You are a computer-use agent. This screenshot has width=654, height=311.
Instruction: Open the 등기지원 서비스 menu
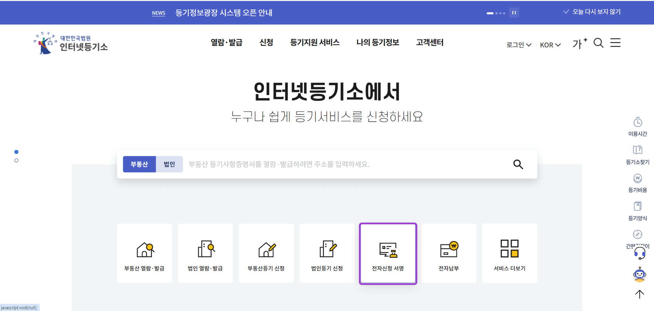[315, 43]
